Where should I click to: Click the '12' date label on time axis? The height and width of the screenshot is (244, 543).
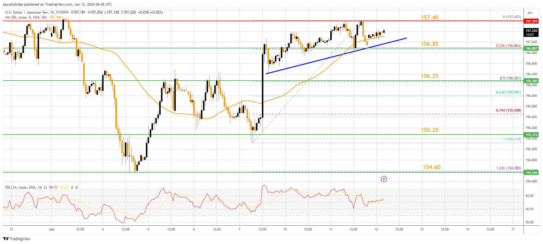[376, 229]
